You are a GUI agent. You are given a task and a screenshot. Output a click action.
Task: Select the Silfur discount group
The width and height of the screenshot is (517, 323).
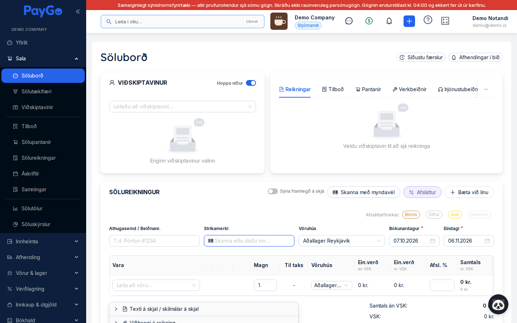click(x=434, y=215)
